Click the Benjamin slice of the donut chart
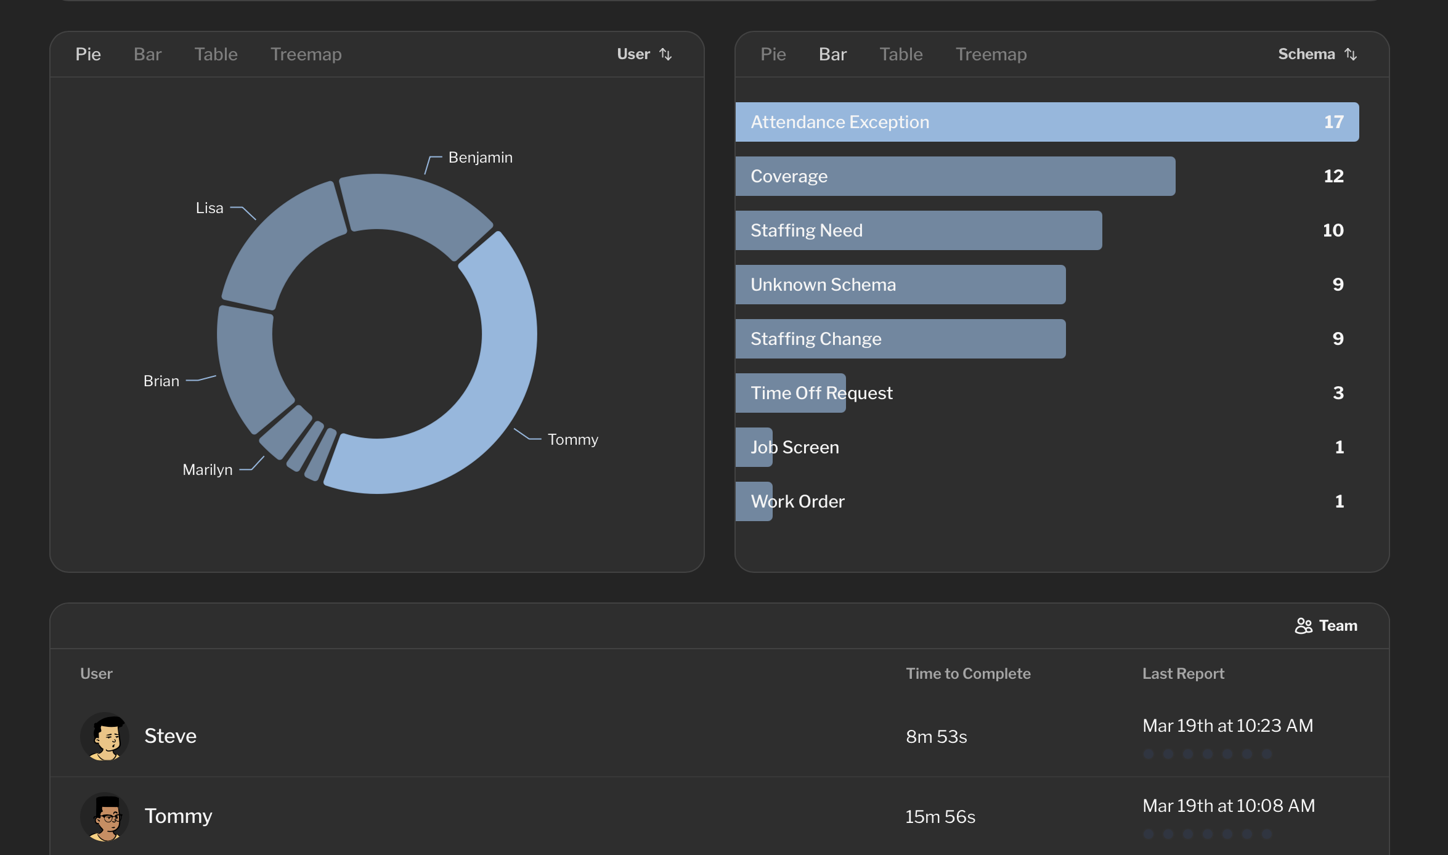The image size is (1448, 855). (x=407, y=197)
